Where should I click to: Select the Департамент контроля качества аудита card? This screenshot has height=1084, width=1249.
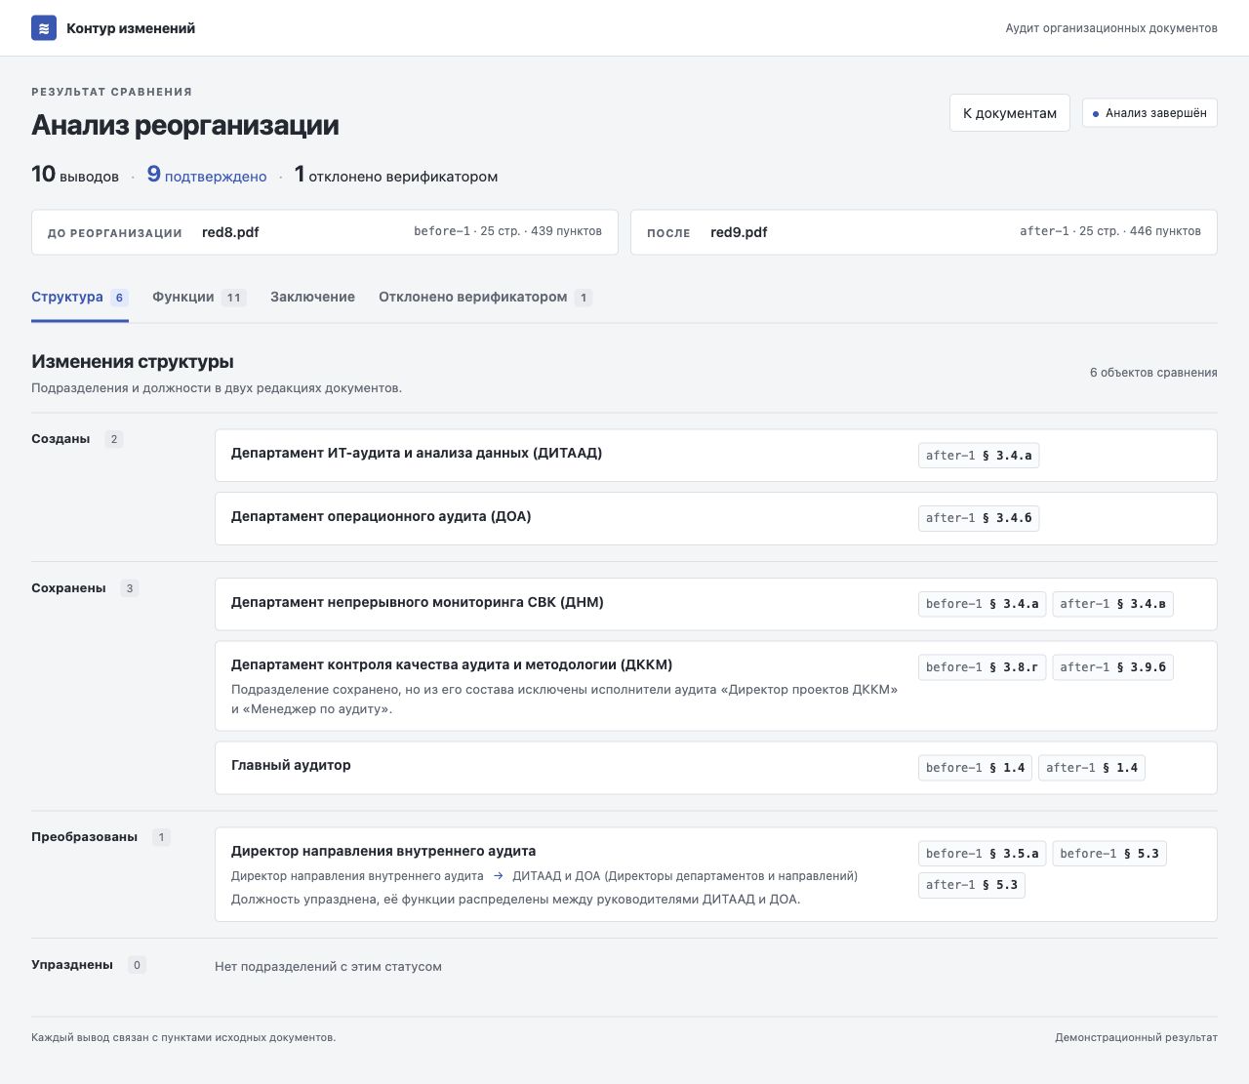pyautogui.click(x=716, y=686)
